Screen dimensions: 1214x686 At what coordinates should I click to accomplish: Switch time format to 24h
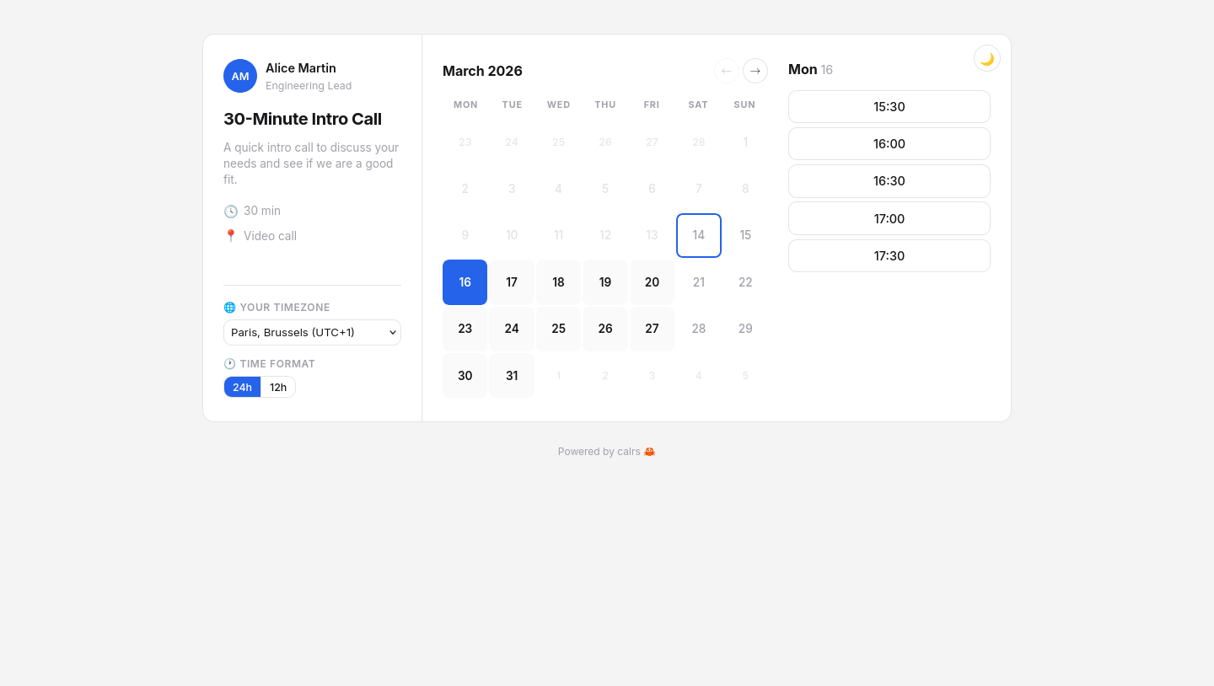[242, 387]
